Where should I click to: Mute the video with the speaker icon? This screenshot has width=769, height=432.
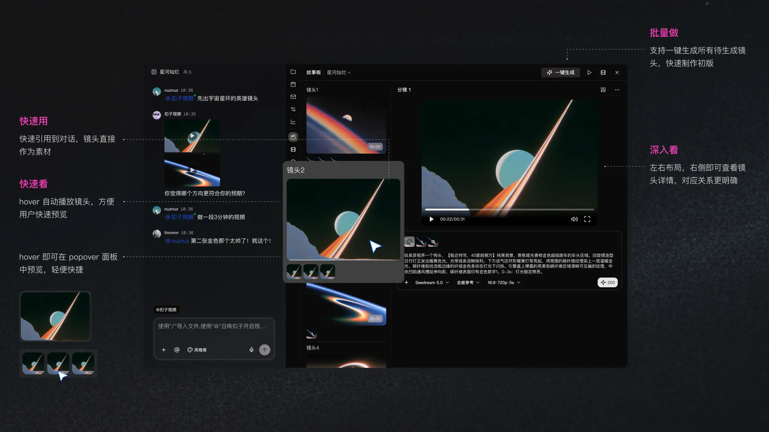(x=574, y=219)
